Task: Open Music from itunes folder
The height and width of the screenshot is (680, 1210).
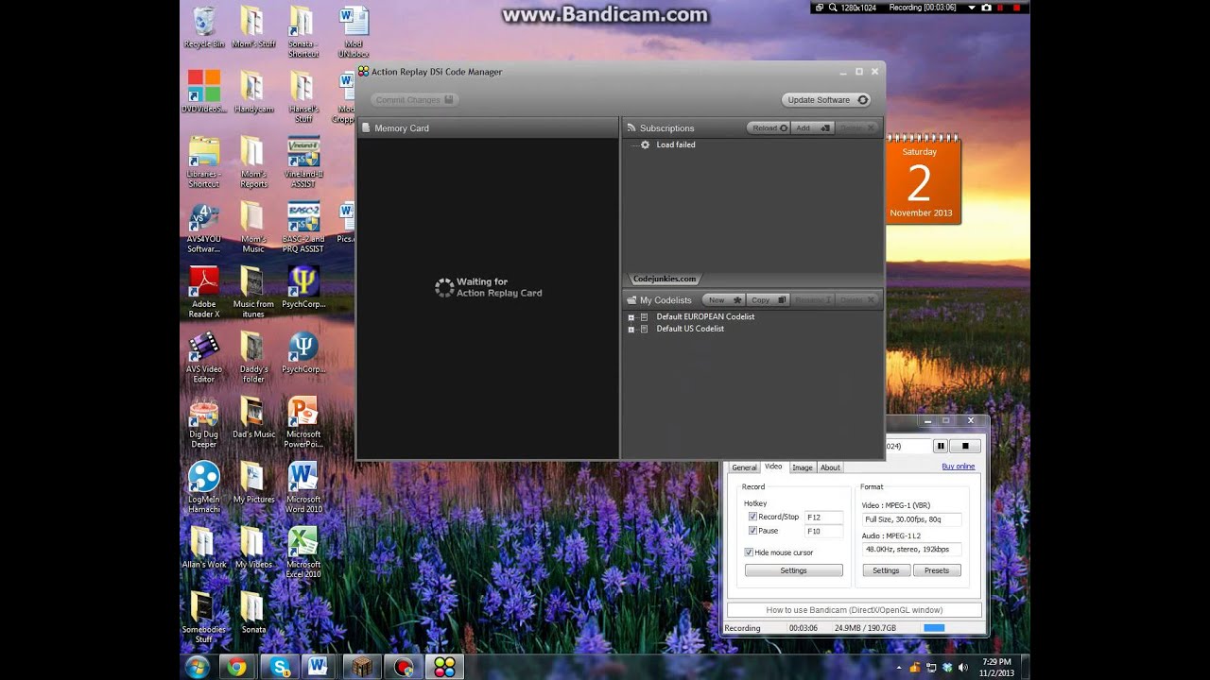Action: [253, 292]
